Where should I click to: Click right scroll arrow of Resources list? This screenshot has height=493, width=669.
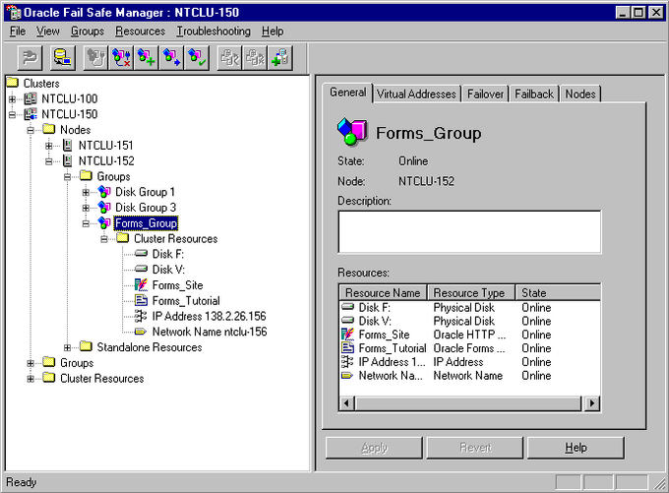pos(592,402)
